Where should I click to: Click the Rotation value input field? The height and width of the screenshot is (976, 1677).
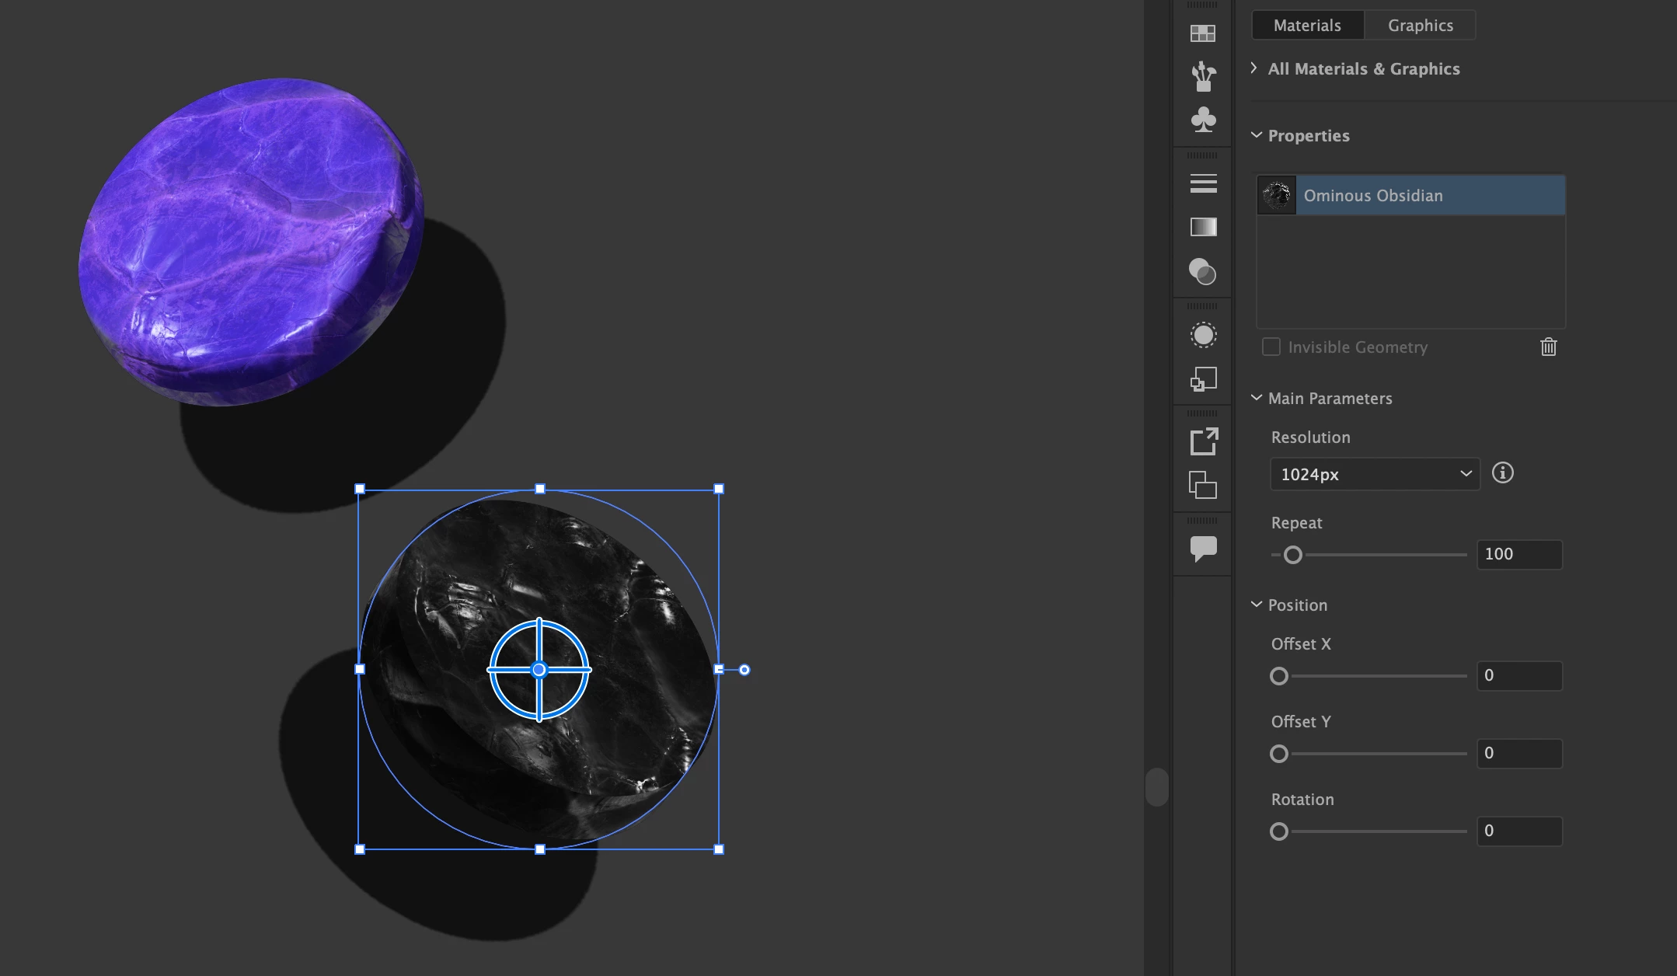[x=1518, y=831]
